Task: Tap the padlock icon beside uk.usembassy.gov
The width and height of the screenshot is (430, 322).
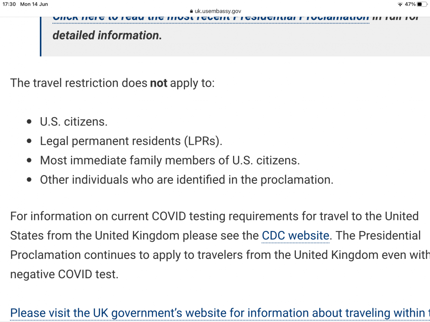Action: tap(191, 11)
